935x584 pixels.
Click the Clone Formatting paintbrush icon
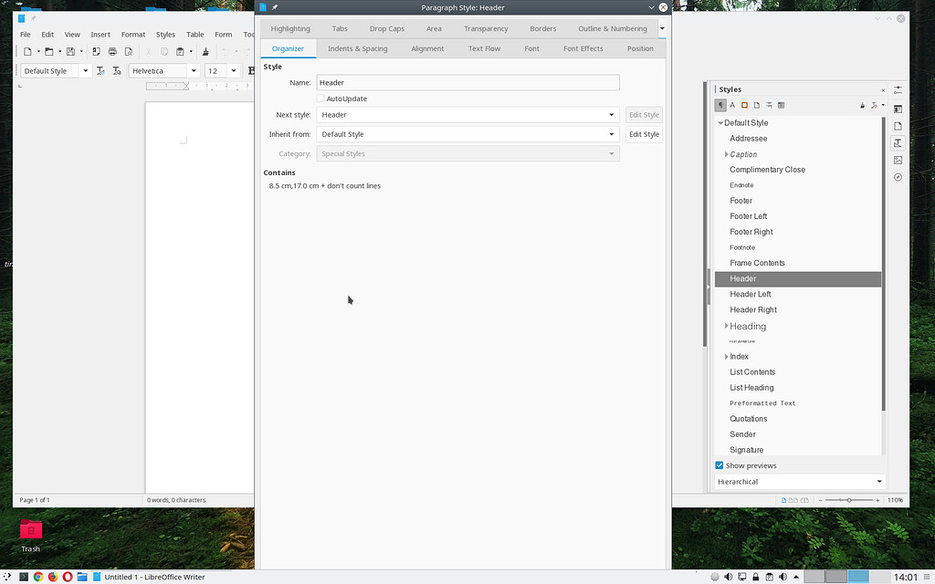point(205,52)
